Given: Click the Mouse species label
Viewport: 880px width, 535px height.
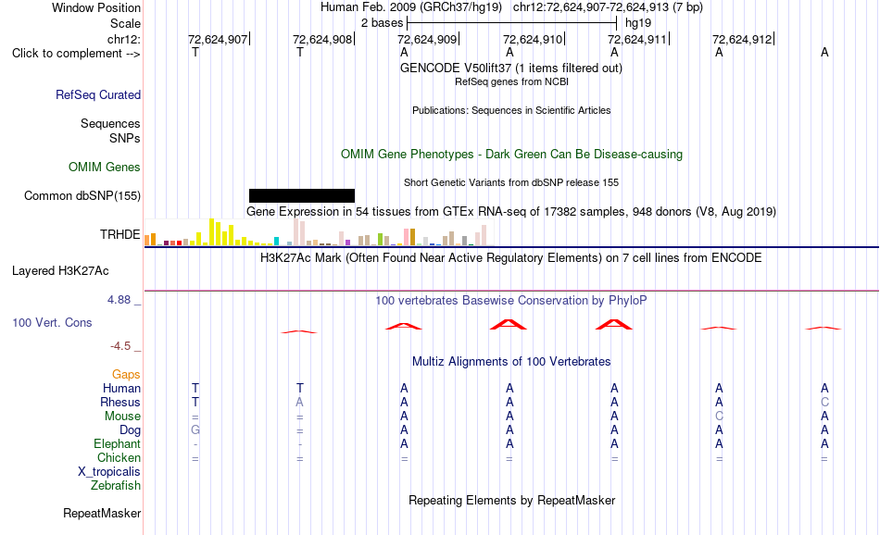Looking at the screenshot, I should coord(122,417).
